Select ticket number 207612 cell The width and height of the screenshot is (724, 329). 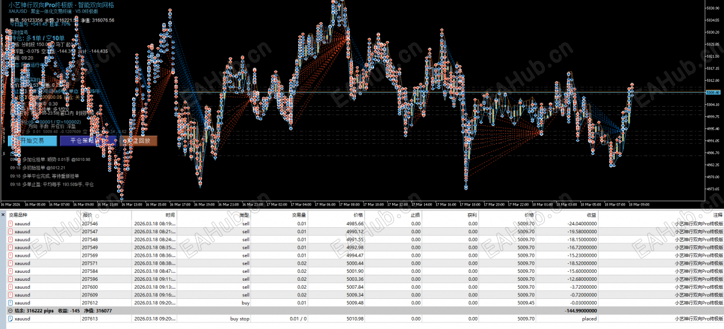(90, 302)
